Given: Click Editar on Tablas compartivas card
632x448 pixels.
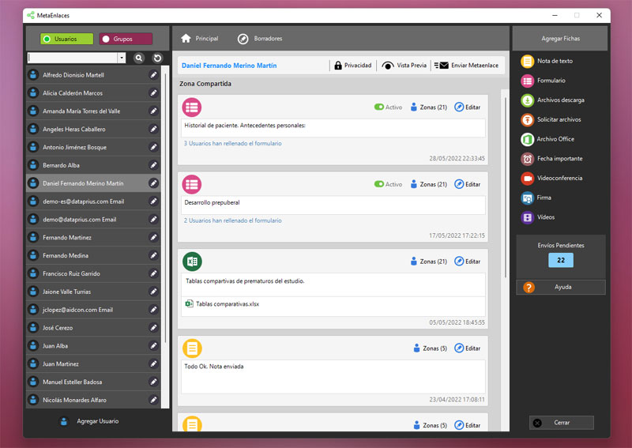Looking at the screenshot, I should pos(468,262).
